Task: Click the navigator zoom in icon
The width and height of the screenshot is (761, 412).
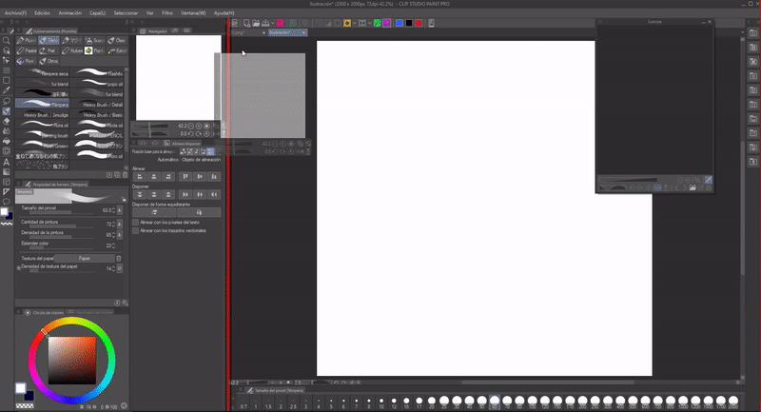Action: point(199,126)
